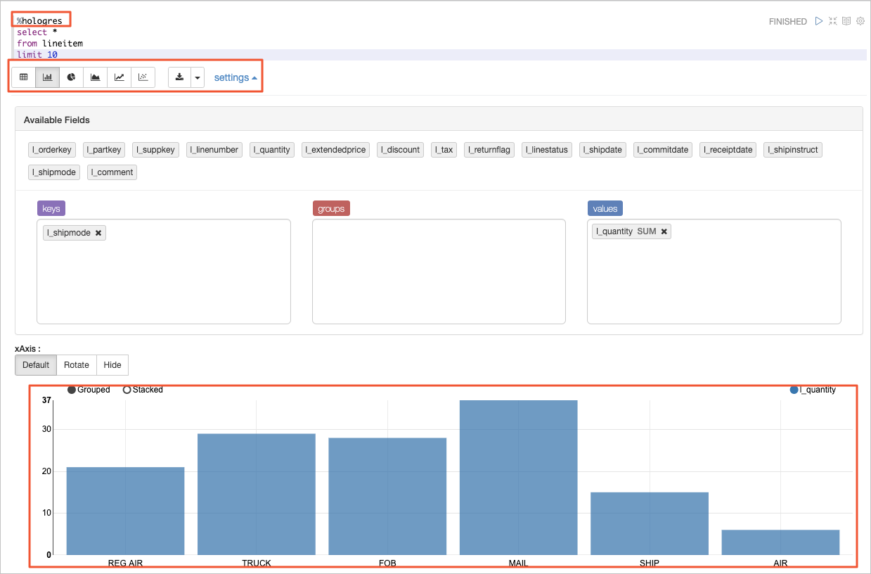The image size is (871, 574).
Task: Open the download format dropdown arrow
Action: [198, 77]
